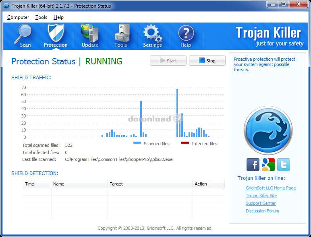Click total scanned files value 322
The image size is (311, 237).
pyautogui.click(x=68, y=145)
